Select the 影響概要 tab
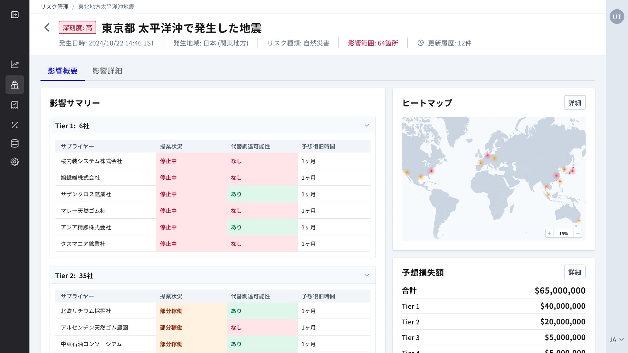This screenshot has width=628, height=353. click(x=62, y=71)
